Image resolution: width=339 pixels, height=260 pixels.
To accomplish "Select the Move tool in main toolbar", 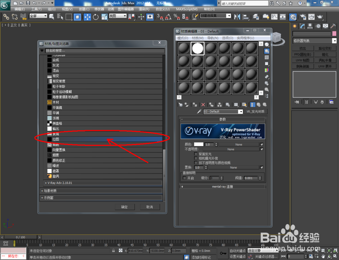I will pos(87,17).
